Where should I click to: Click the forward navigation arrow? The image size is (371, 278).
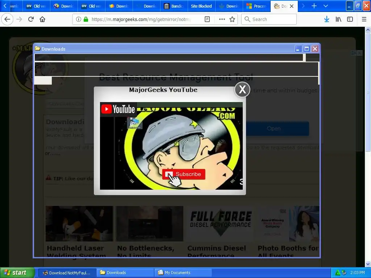(x=19, y=19)
